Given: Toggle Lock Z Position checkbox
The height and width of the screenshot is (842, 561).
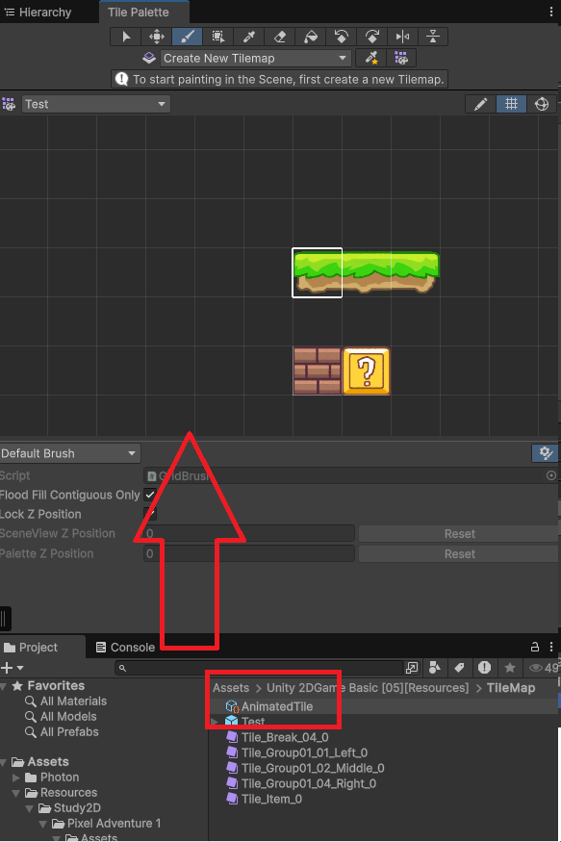Looking at the screenshot, I should click(150, 514).
